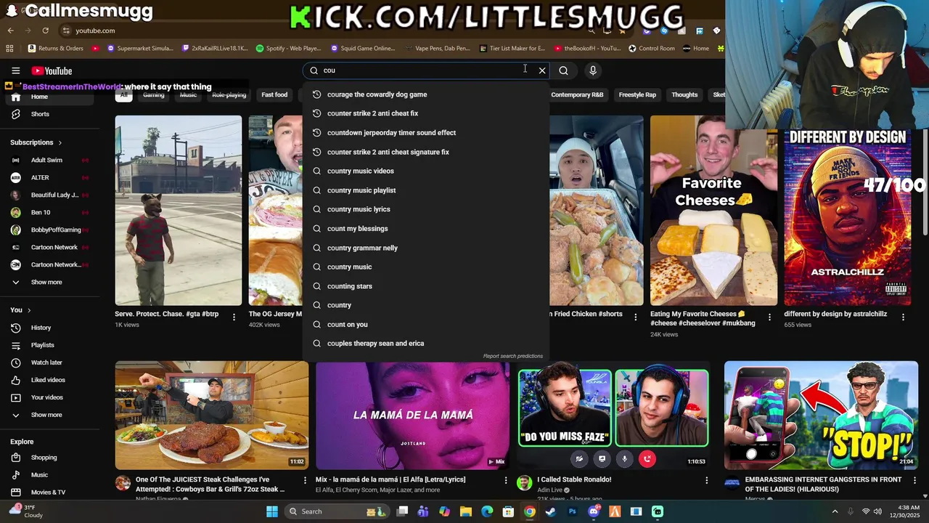Pick 'country music lyrics' suggestion

425,209
